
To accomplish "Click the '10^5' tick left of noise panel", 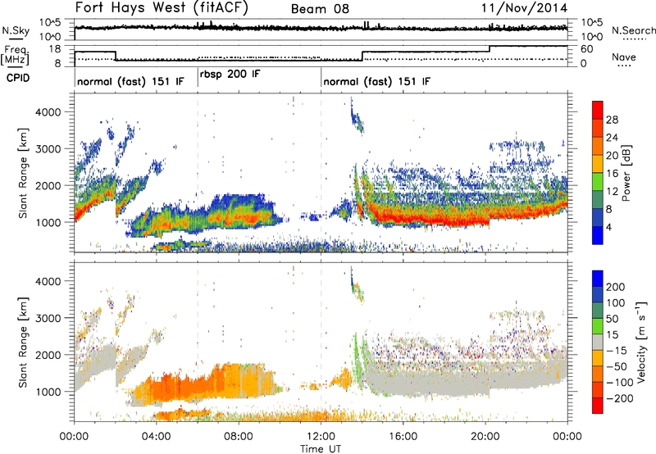I will click(50, 22).
